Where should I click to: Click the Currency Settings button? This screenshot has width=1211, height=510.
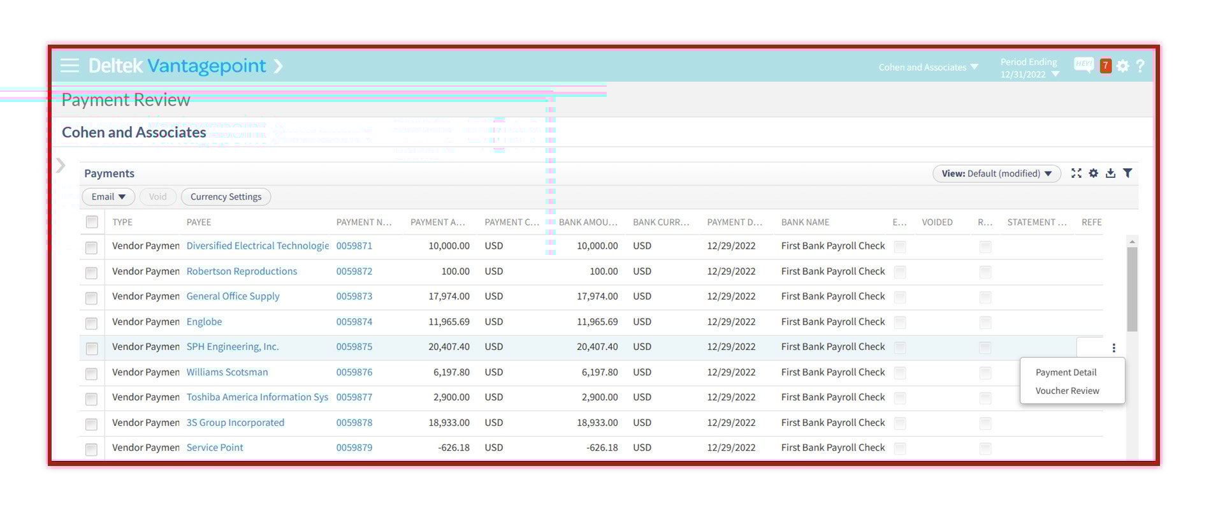click(226, 197)
